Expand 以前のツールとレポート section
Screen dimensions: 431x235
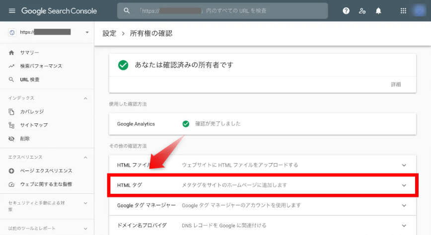[x=85, y=229]
